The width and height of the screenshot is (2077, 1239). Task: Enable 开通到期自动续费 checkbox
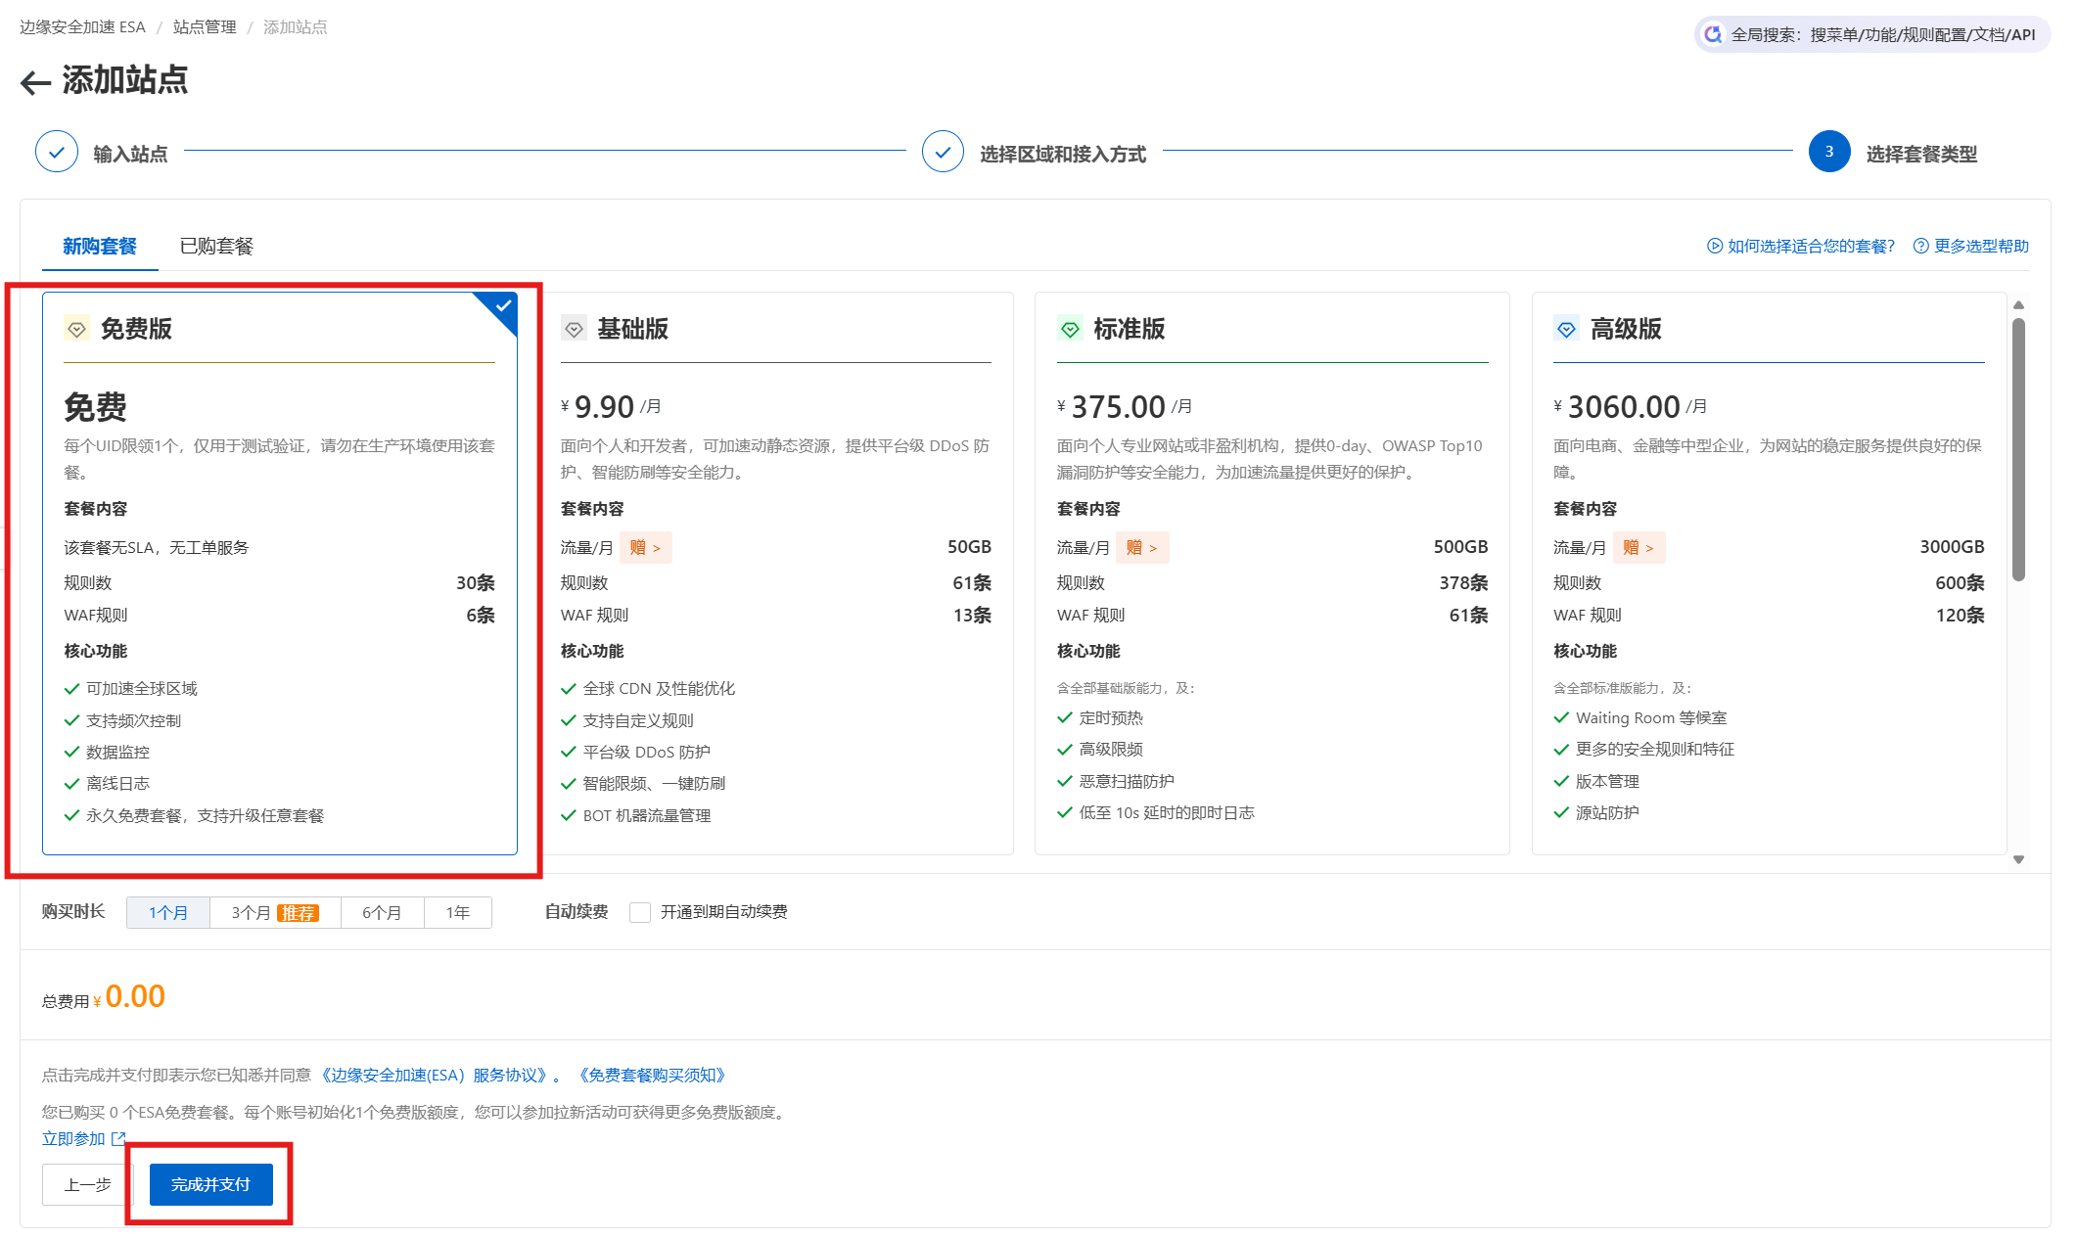(640, 912)
